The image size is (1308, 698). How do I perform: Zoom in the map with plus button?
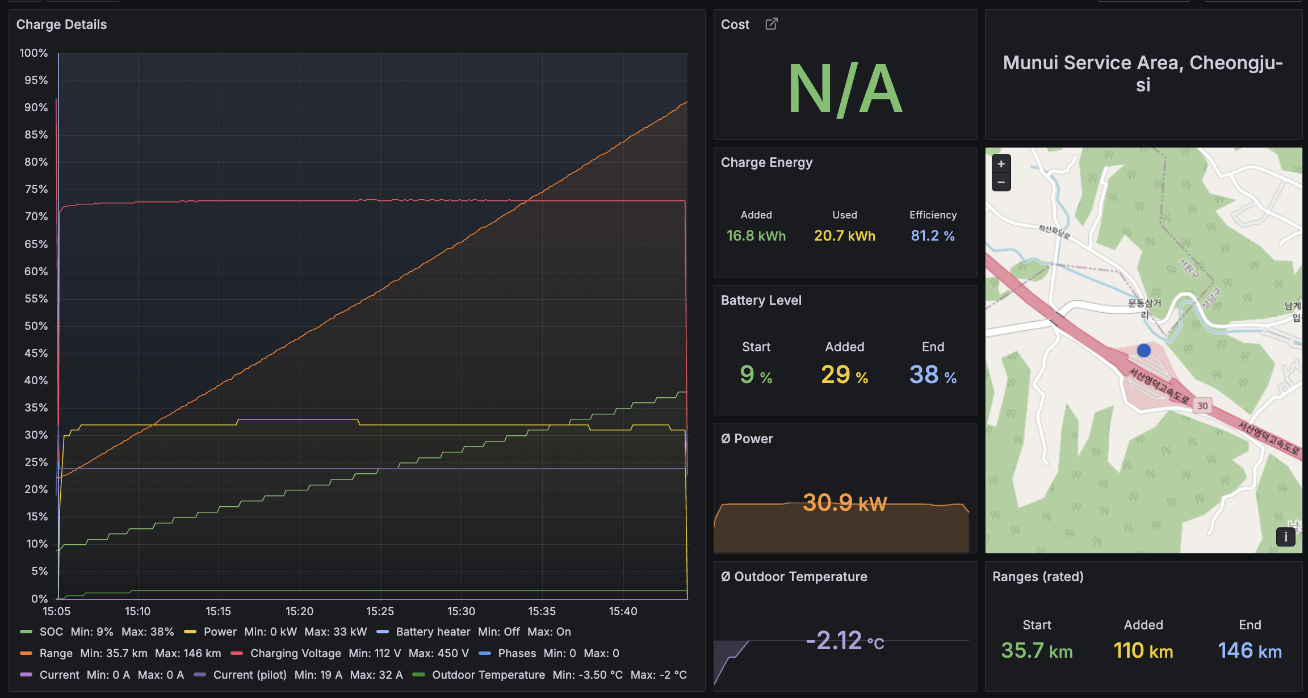pos(1001,164)
